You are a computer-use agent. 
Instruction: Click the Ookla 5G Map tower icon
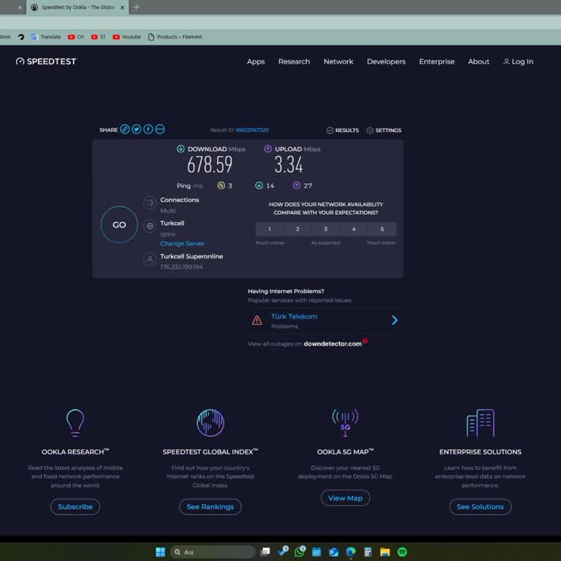pyautogui.click(x=346, y=423)
